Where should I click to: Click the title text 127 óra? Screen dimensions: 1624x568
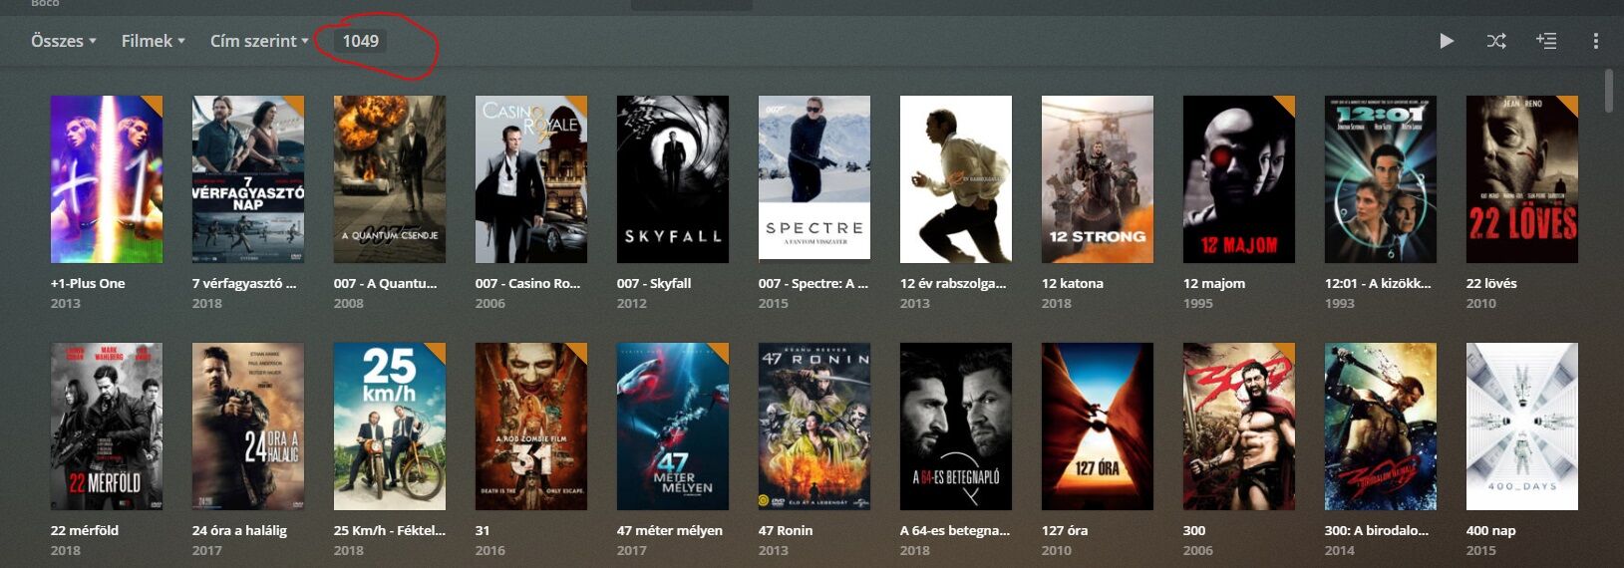tap(1065, 530)
